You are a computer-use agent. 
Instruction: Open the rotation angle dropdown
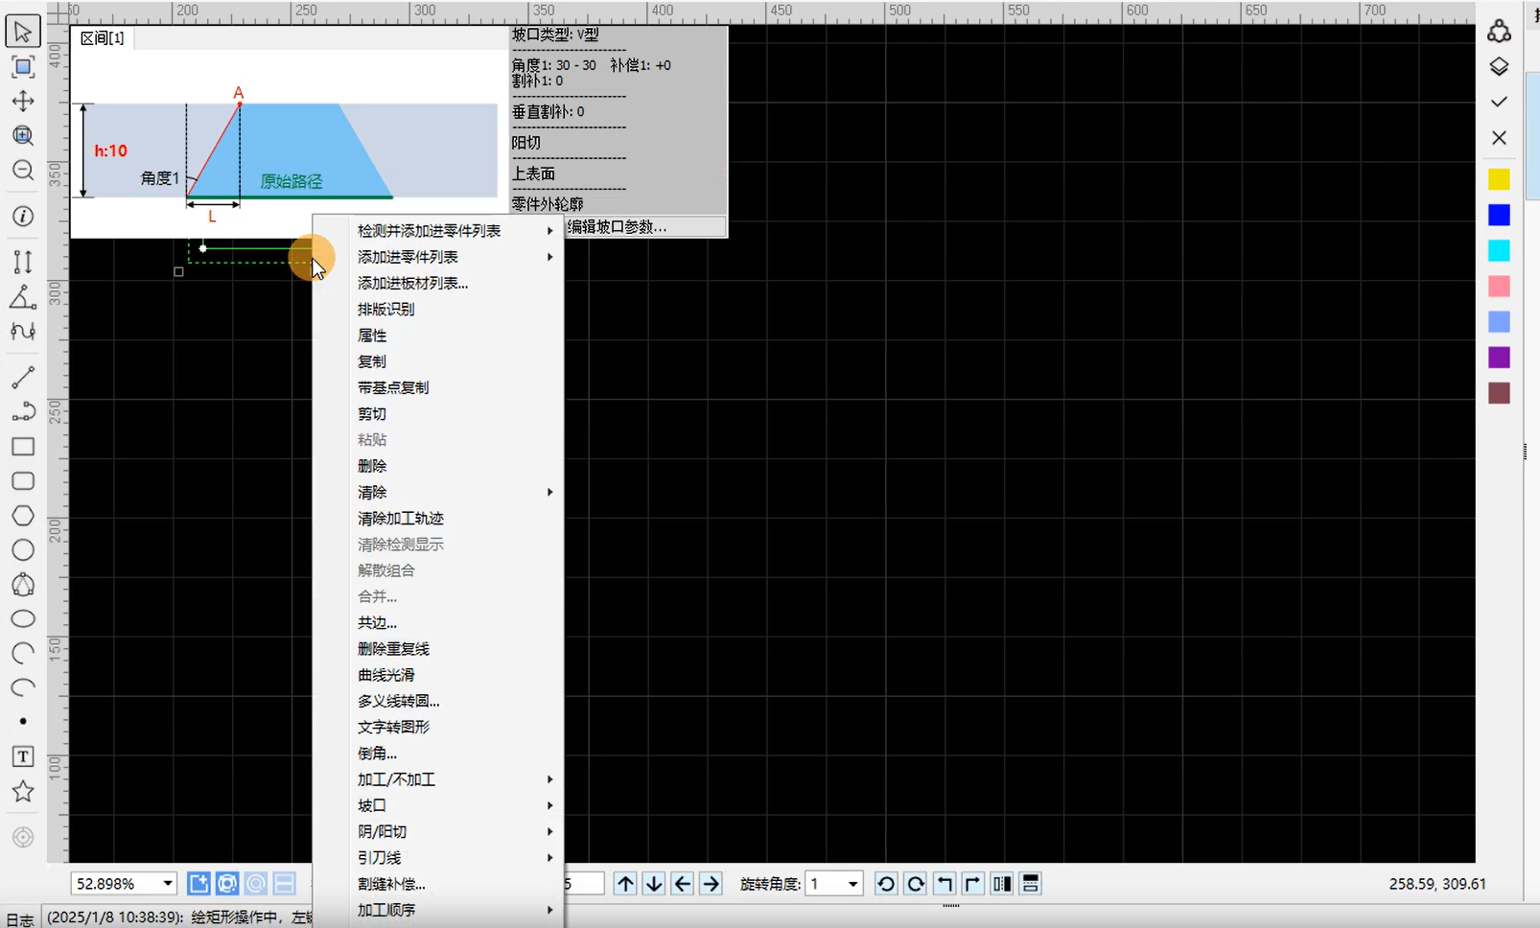(852, 884)
